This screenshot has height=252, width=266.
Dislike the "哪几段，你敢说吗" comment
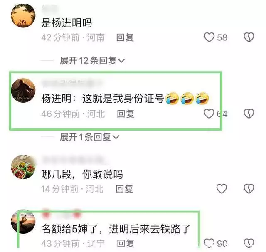click(249, 189)
